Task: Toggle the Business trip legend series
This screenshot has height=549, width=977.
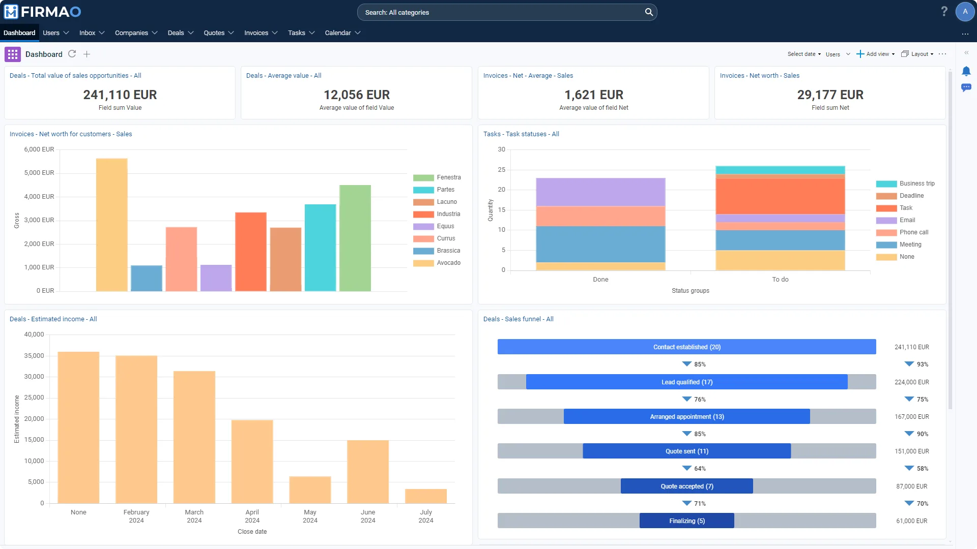Action: tap(905, 184)
